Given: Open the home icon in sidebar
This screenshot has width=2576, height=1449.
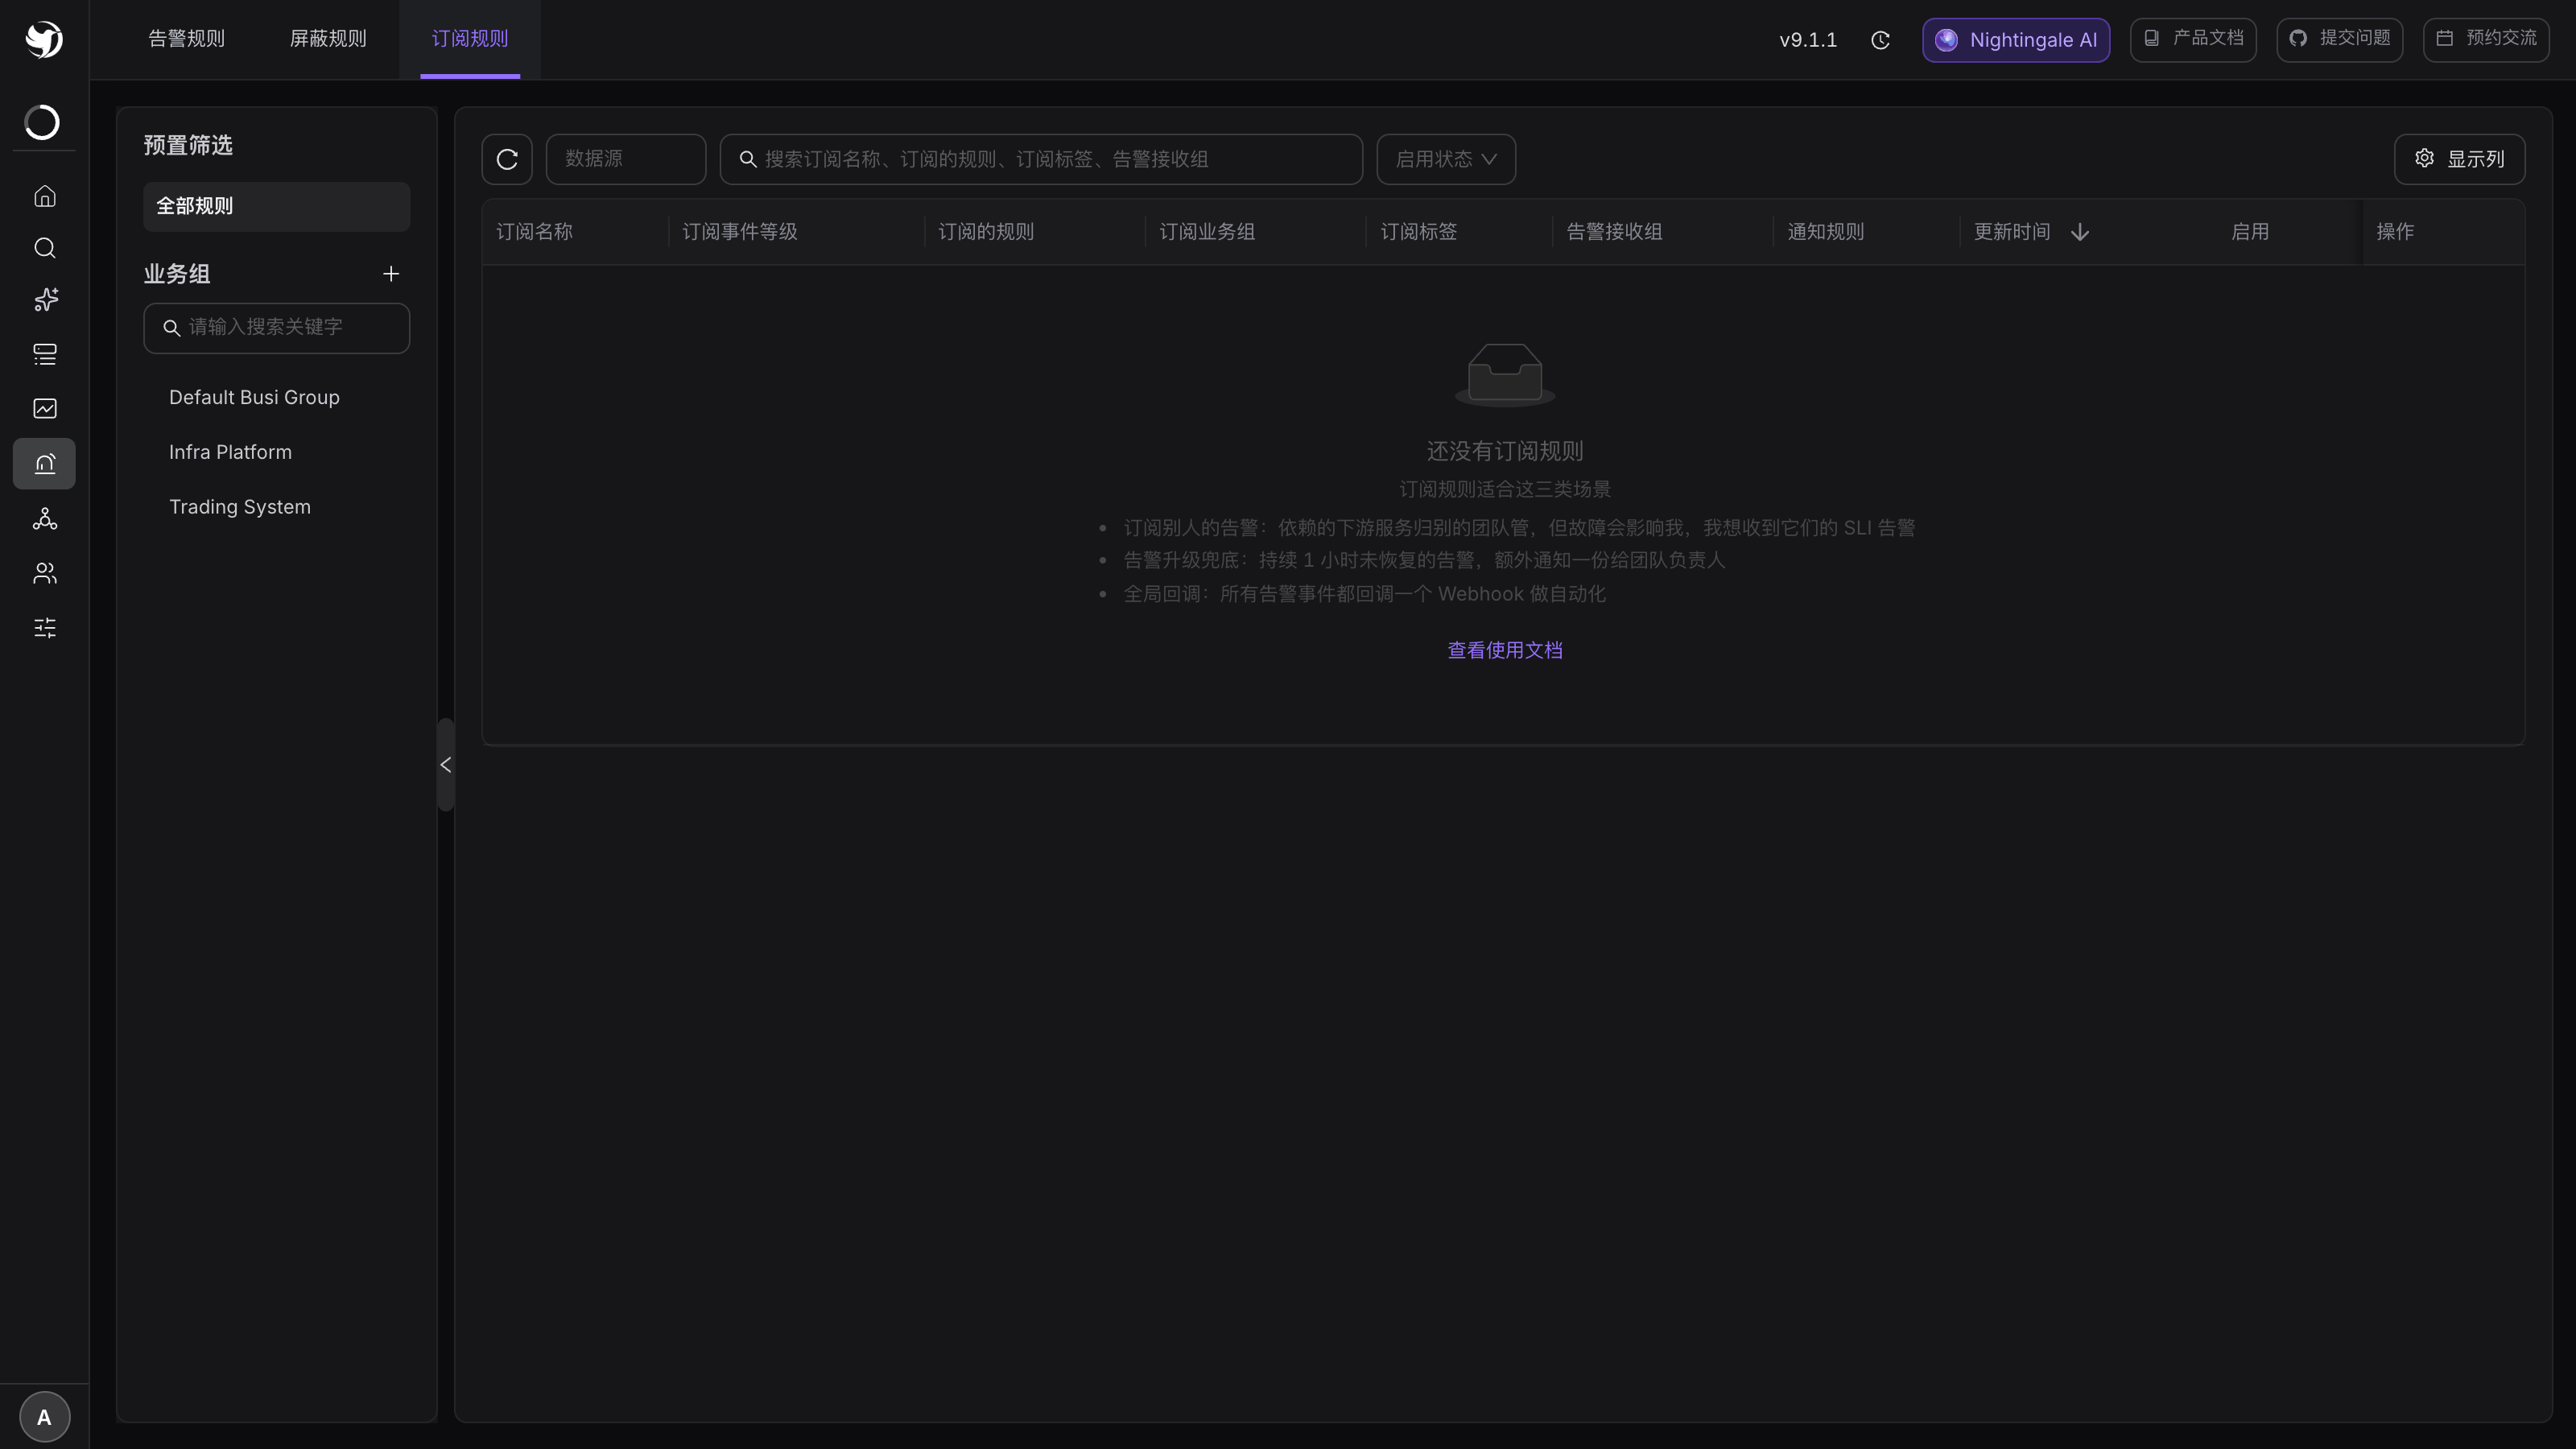Looking at the screenshot, I should (44, 196).
